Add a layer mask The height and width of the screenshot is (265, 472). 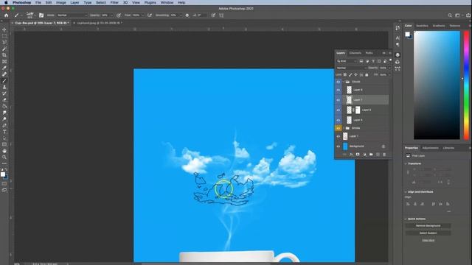(x=358, y=155)
